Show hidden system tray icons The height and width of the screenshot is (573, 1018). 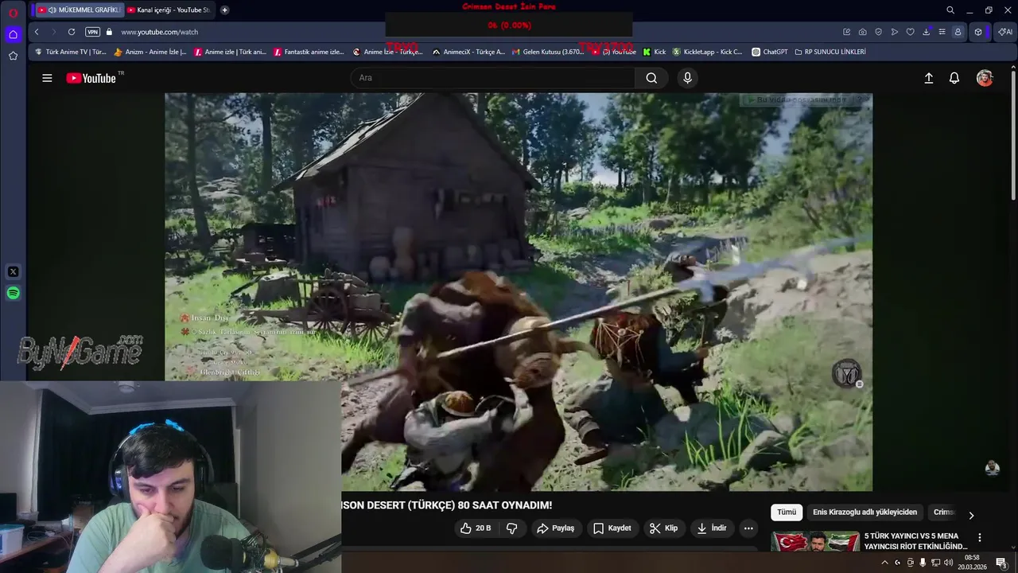(884, 563)
